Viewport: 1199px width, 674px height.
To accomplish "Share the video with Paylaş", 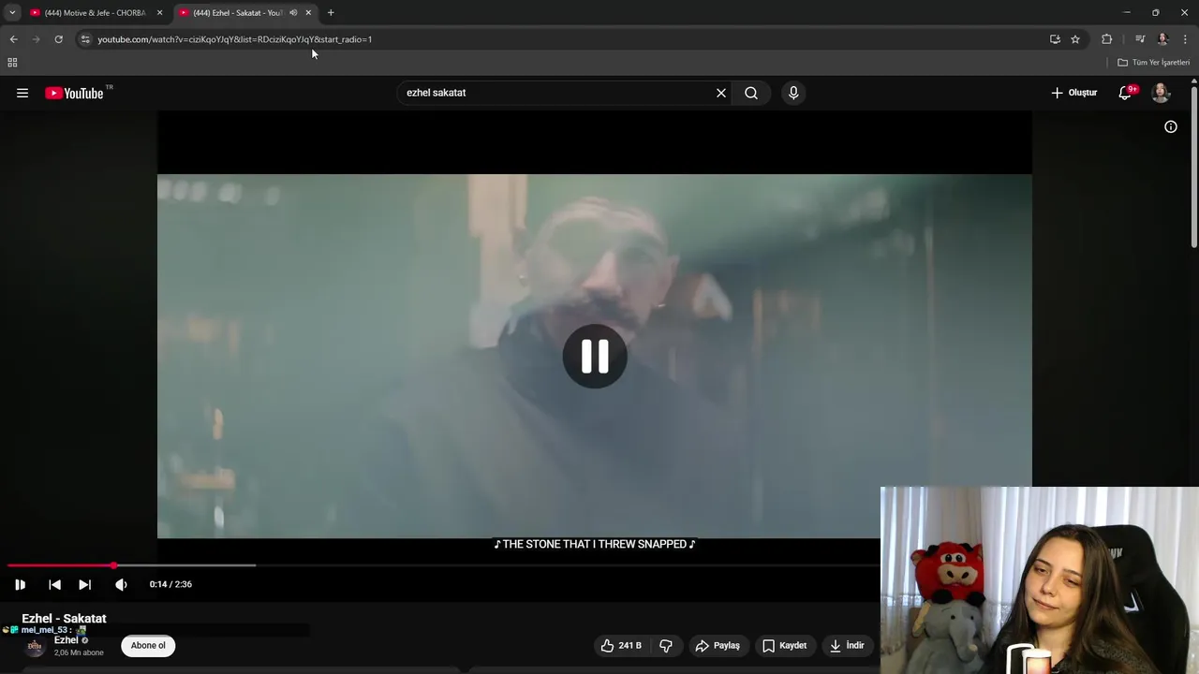I will point(718,645).
